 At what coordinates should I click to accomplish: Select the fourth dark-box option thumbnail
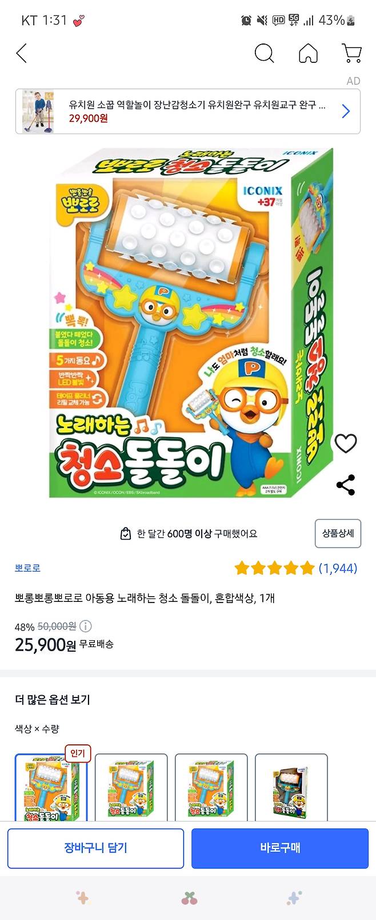point(291,788)
